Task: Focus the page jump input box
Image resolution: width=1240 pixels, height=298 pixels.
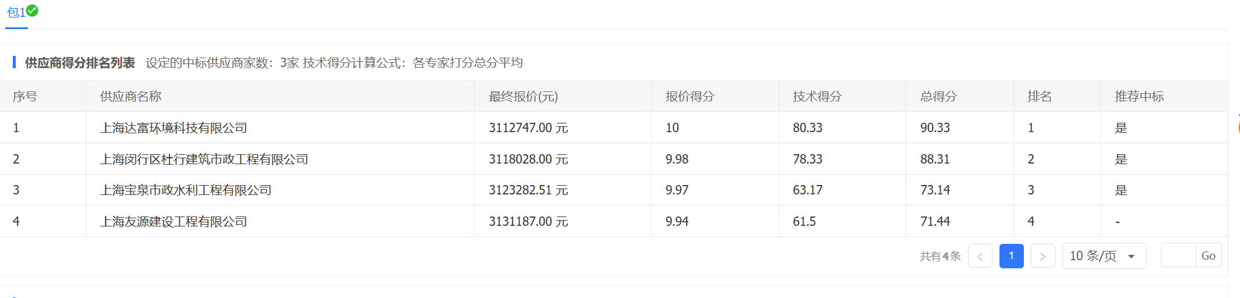Action: coord(1178,256)
